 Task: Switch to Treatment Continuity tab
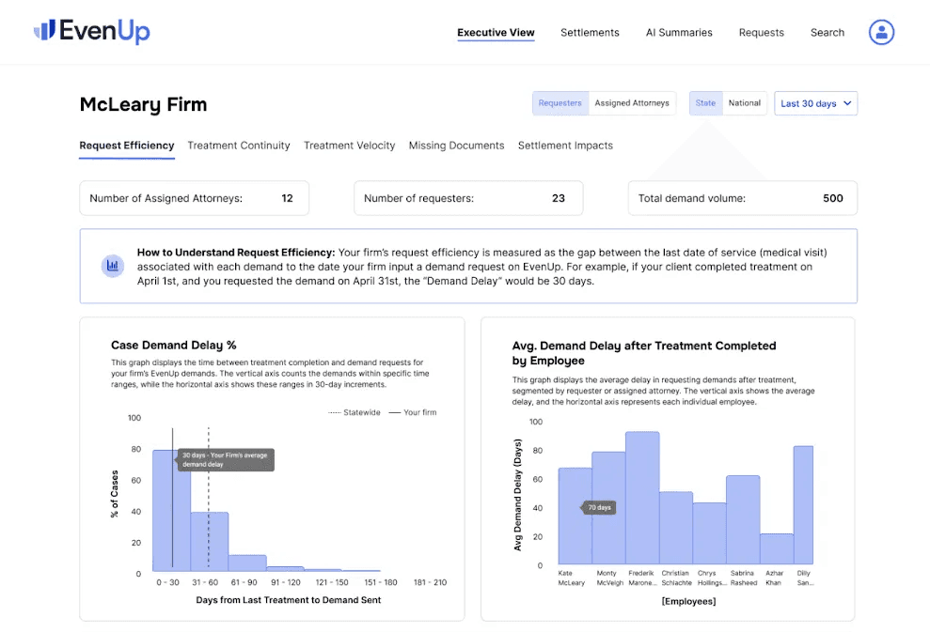(239, 146)
